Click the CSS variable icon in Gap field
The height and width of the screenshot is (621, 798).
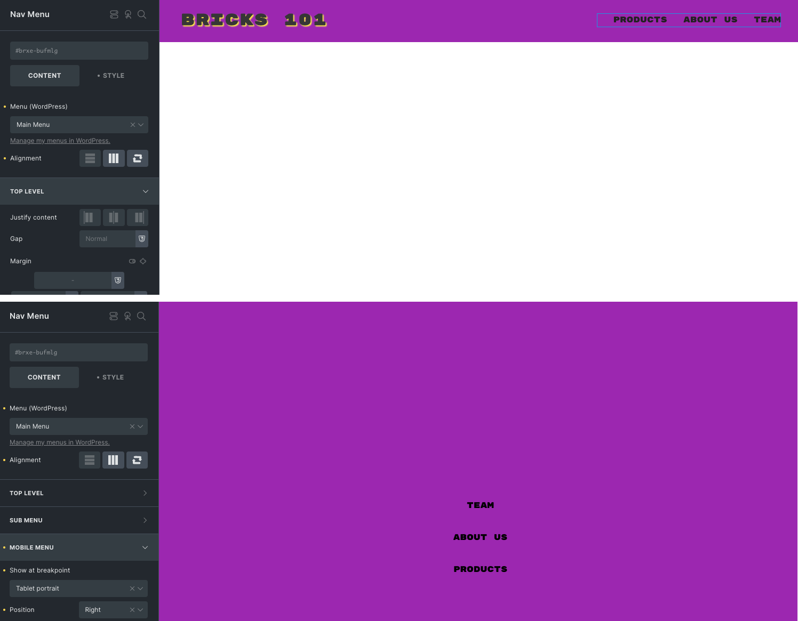click(x=142, y=239)
